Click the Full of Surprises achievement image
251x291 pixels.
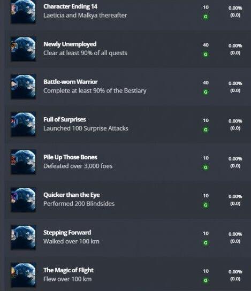point(24,125)
